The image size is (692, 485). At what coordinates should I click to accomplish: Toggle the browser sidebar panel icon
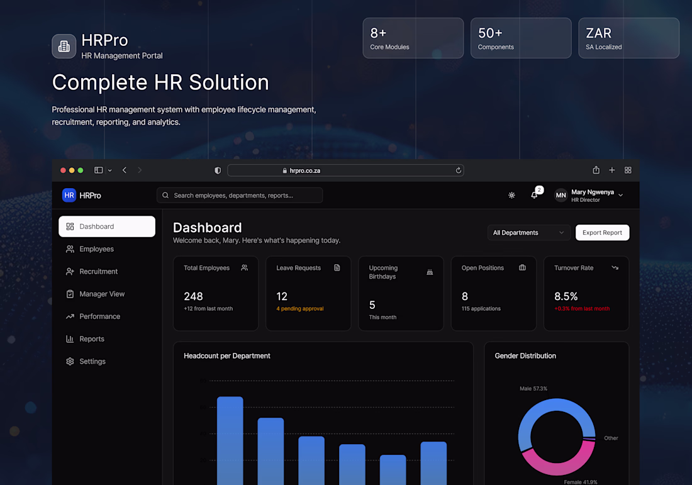point(98,170)
